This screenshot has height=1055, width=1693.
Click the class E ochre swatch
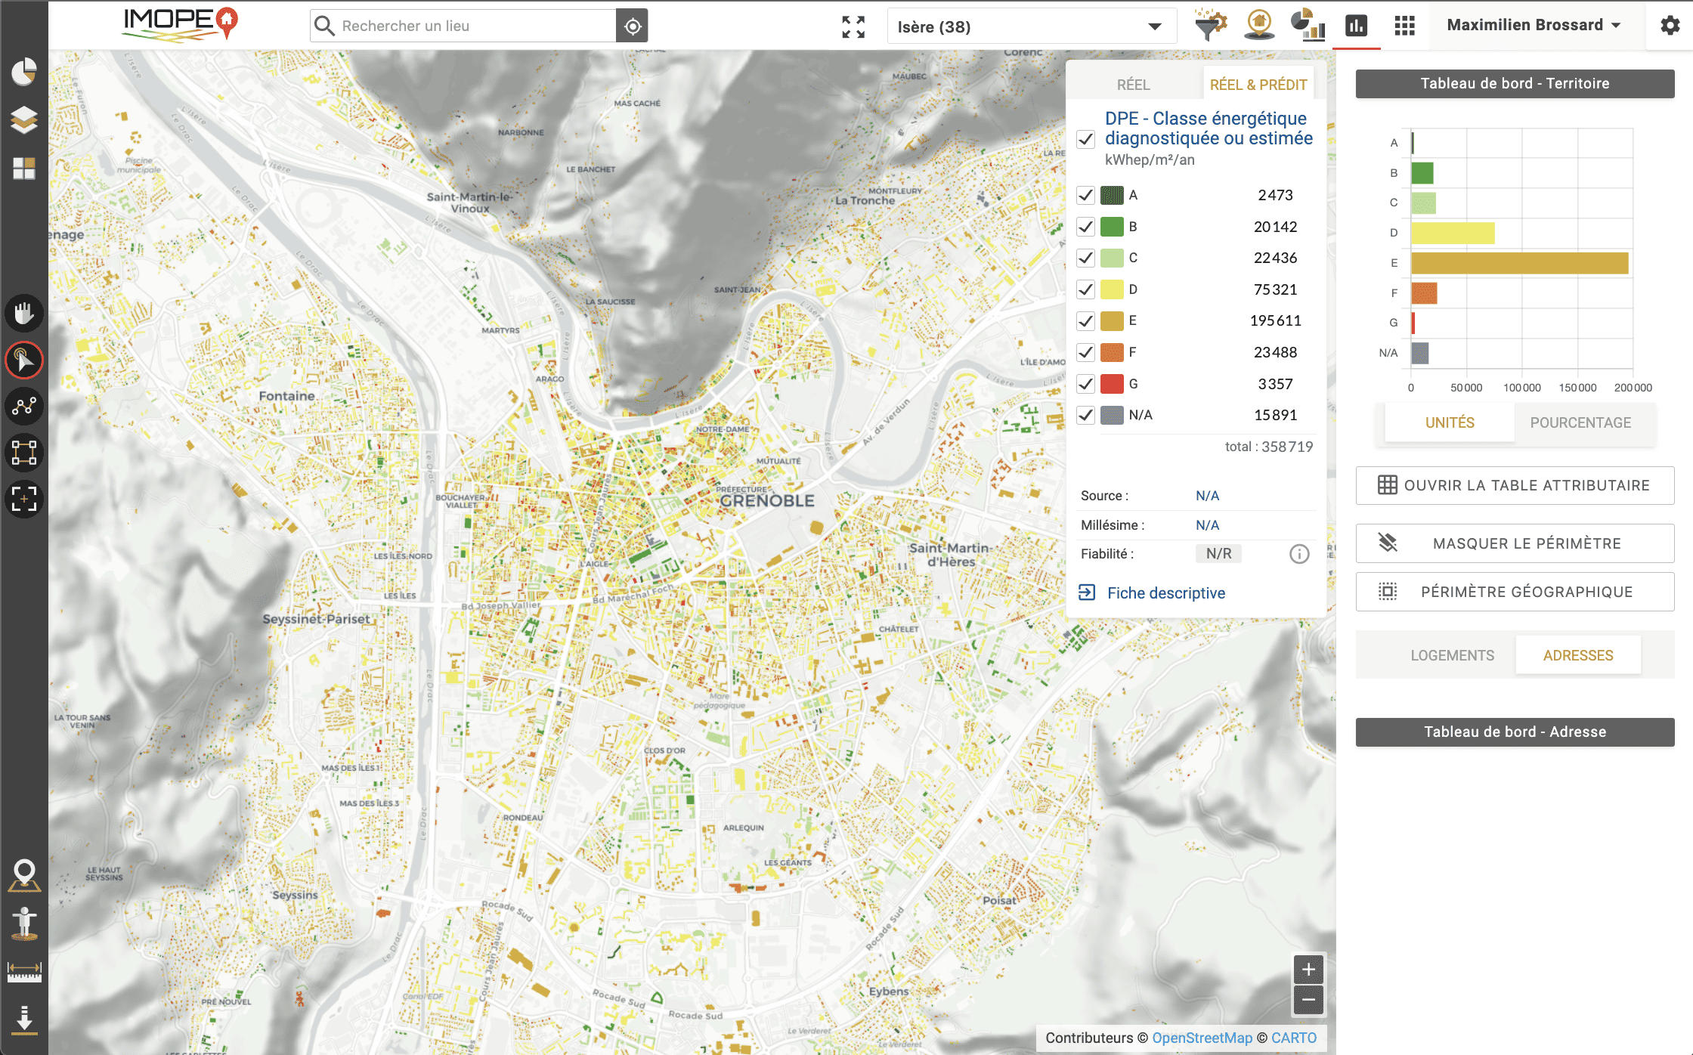(1112, 321)
